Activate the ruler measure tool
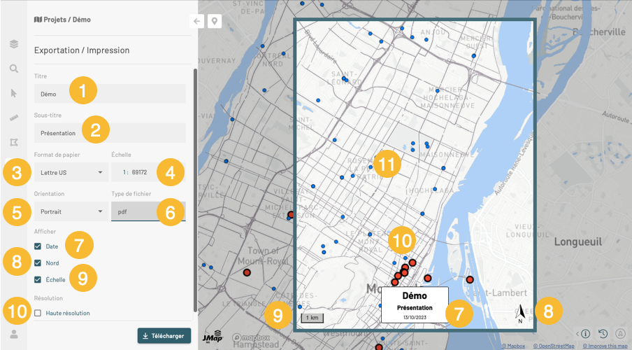This screenshot has width=632, height=350. [14, 118]
